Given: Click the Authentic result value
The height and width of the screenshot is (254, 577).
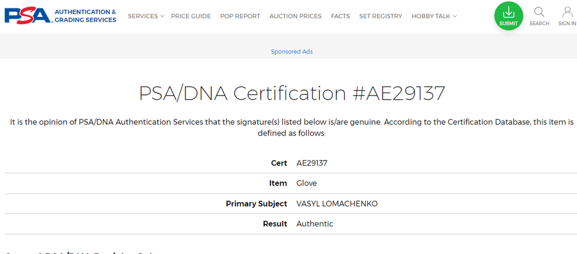Looking at the screenshot, I should pyautogui.click(x=314, y=223).
